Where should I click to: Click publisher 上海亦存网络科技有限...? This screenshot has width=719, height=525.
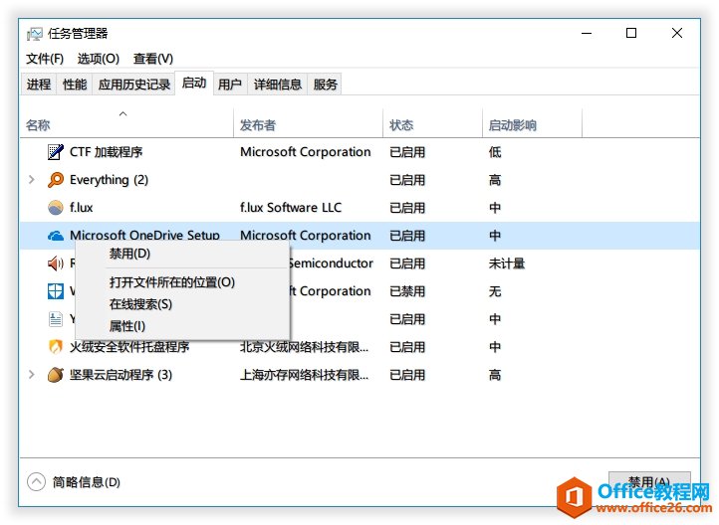(x=304, y=375)
